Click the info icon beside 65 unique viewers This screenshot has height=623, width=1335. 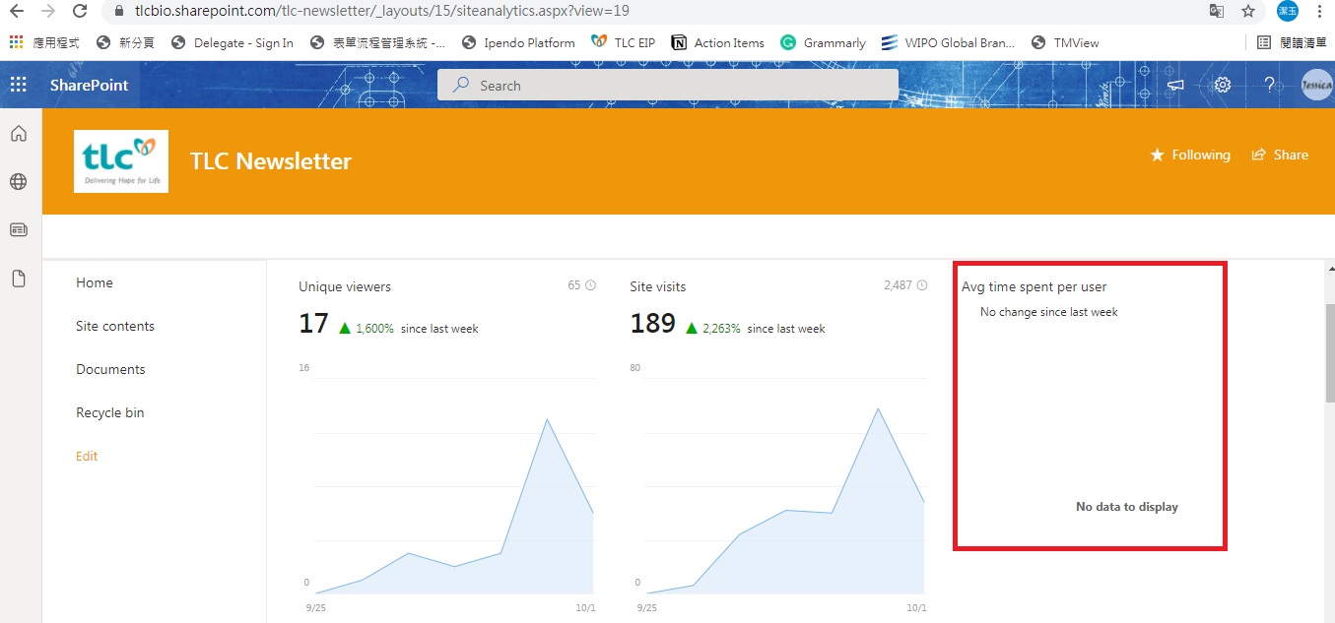tap(591, 285)
